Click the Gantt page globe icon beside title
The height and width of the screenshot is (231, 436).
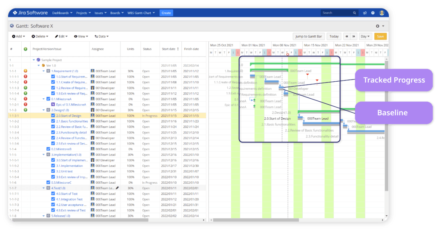(11, 26)
